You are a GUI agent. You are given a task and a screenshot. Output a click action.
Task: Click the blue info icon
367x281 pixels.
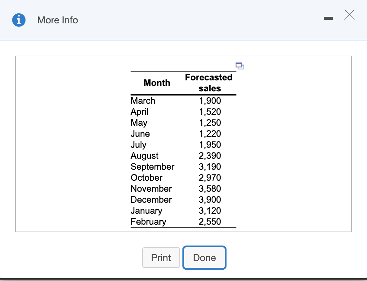click(x=19, y=20)
